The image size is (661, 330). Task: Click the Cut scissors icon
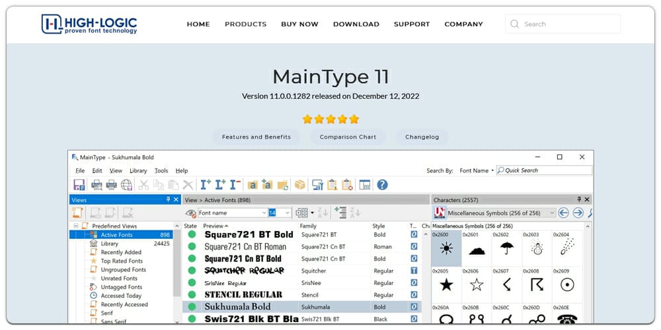pos(143,185)
